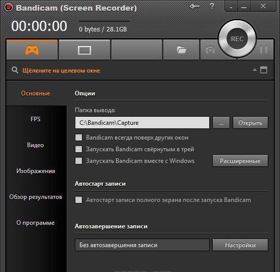
Task: Open help with the question mark icon
Action: pyautogui.click(x=212, y=6)
